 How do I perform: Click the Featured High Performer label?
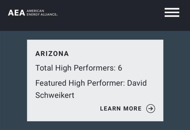pyautogui.click(x=80, y=83)
